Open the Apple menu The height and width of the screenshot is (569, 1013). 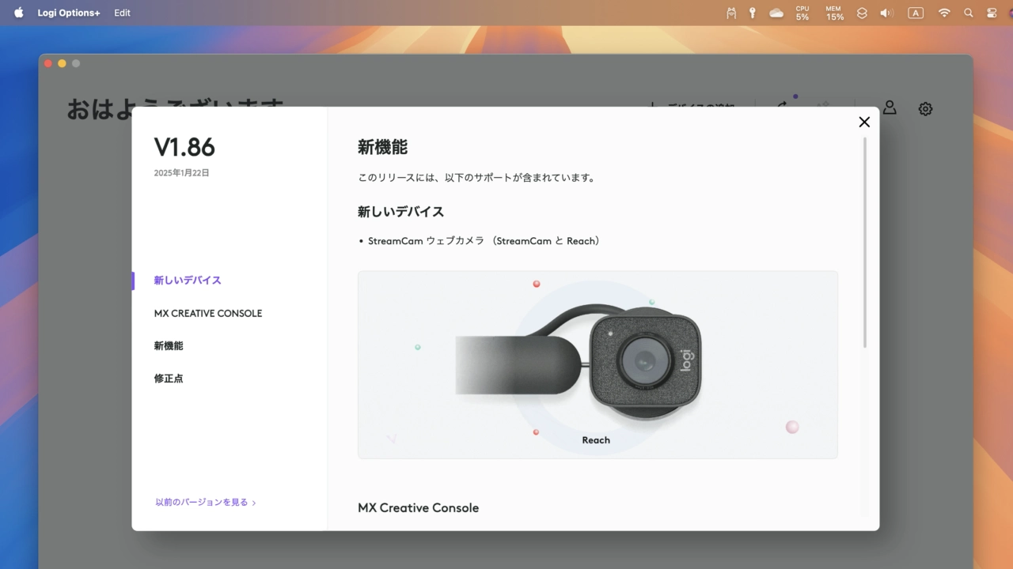(x=19, y=13)
